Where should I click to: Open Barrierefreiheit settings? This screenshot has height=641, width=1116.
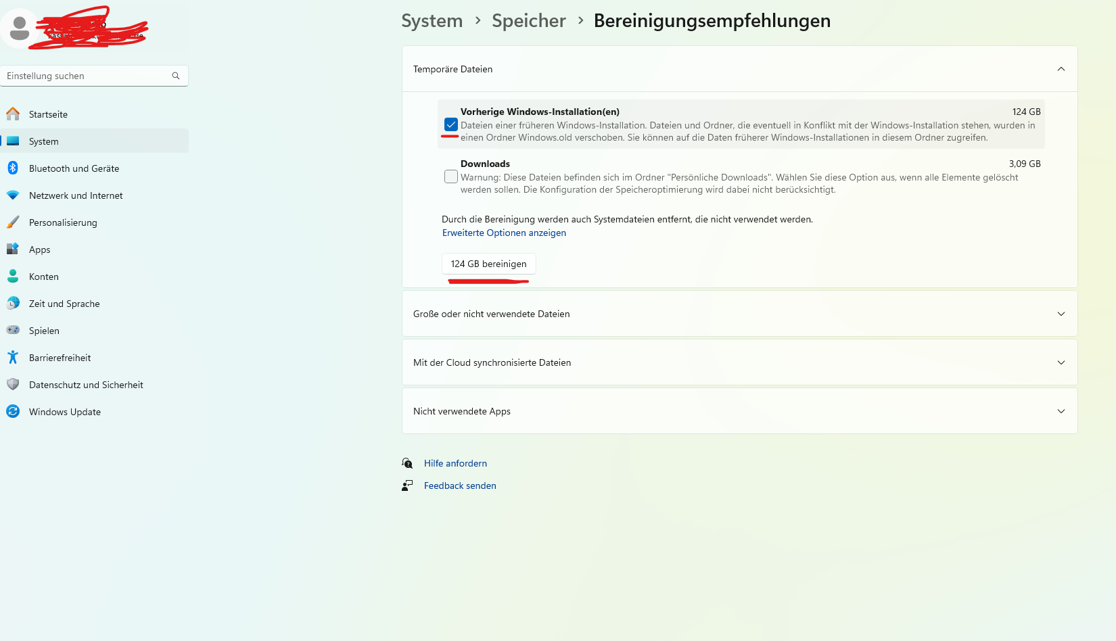94,358
